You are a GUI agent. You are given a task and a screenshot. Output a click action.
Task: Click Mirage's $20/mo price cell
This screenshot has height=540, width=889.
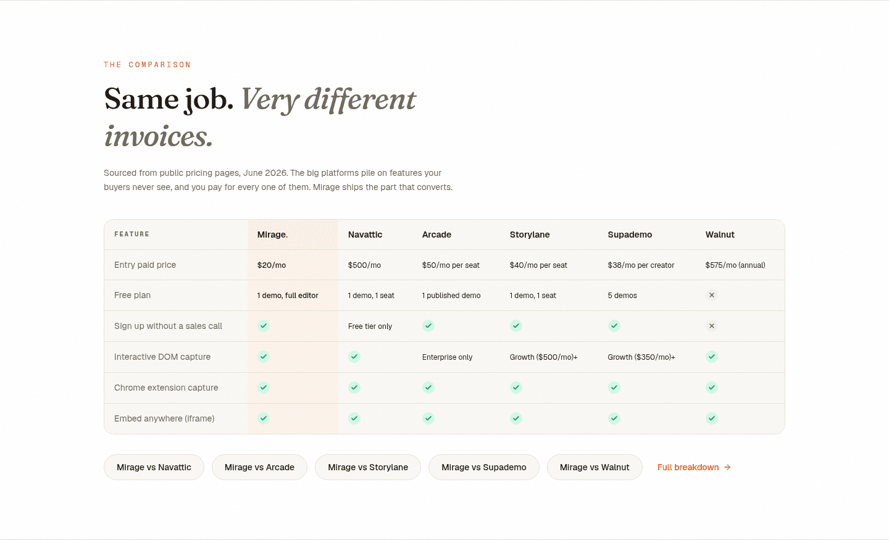tap(272, 265)
